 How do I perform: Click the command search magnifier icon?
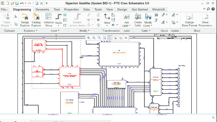[208, 9]
